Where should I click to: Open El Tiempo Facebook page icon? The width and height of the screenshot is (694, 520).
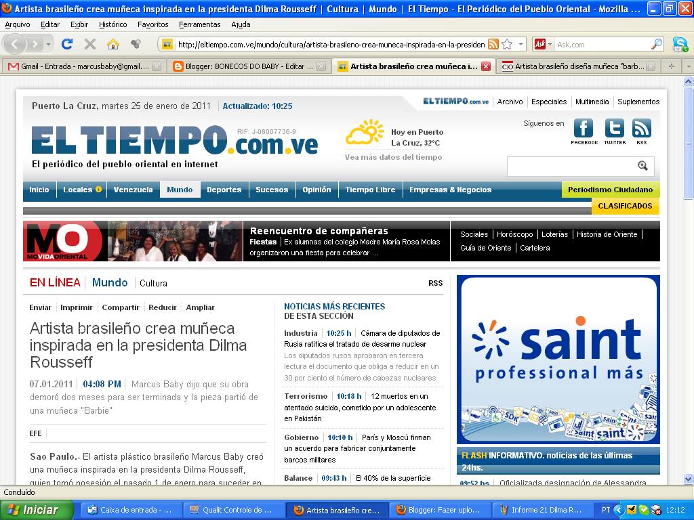pyautogui.click(x=584, y=129)
